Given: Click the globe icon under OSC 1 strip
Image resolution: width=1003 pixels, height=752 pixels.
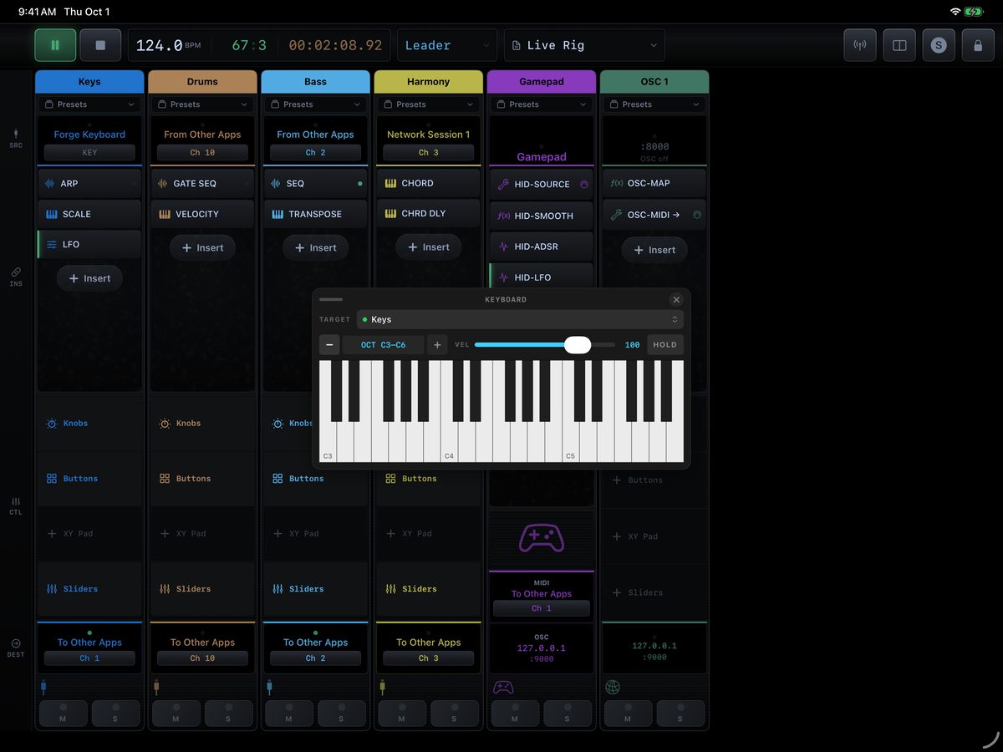Looking at the screenshot, I should 613,687.
